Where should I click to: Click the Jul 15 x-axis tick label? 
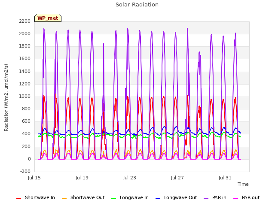coord(34,178)
